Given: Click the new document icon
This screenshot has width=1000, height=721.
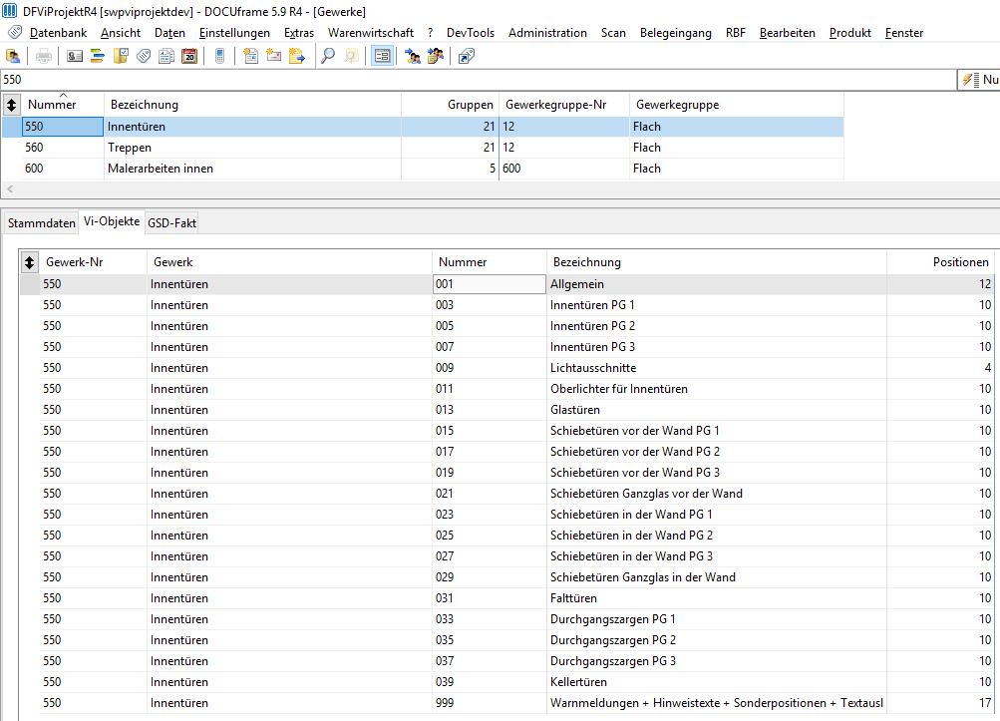Looking at the screenshot, I should pos(250,56).
